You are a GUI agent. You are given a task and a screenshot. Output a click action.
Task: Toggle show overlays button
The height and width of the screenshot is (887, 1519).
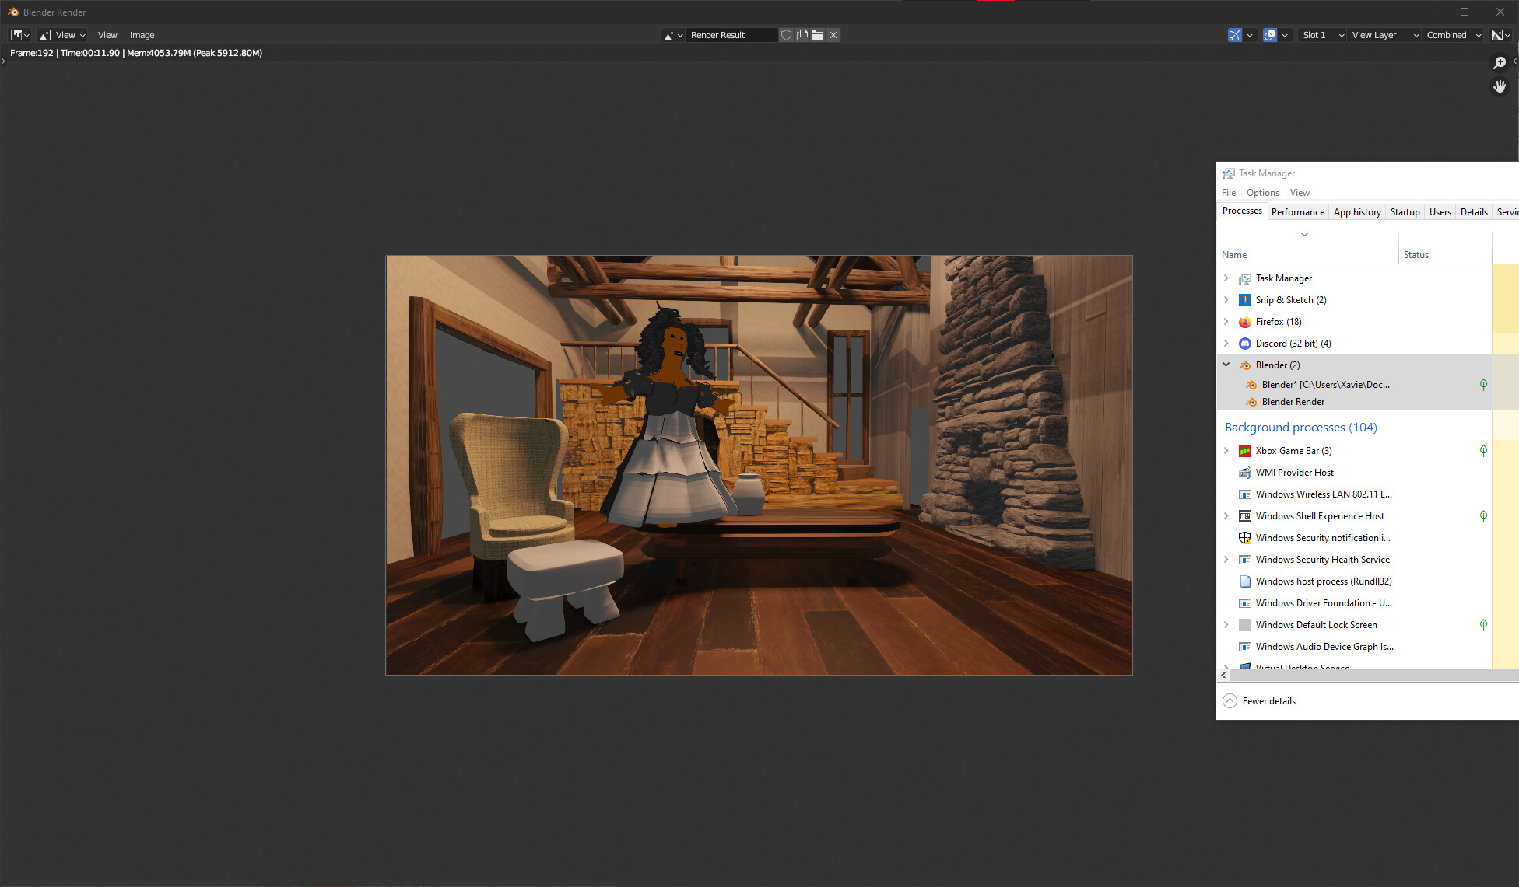click(x=1270, y=35)
